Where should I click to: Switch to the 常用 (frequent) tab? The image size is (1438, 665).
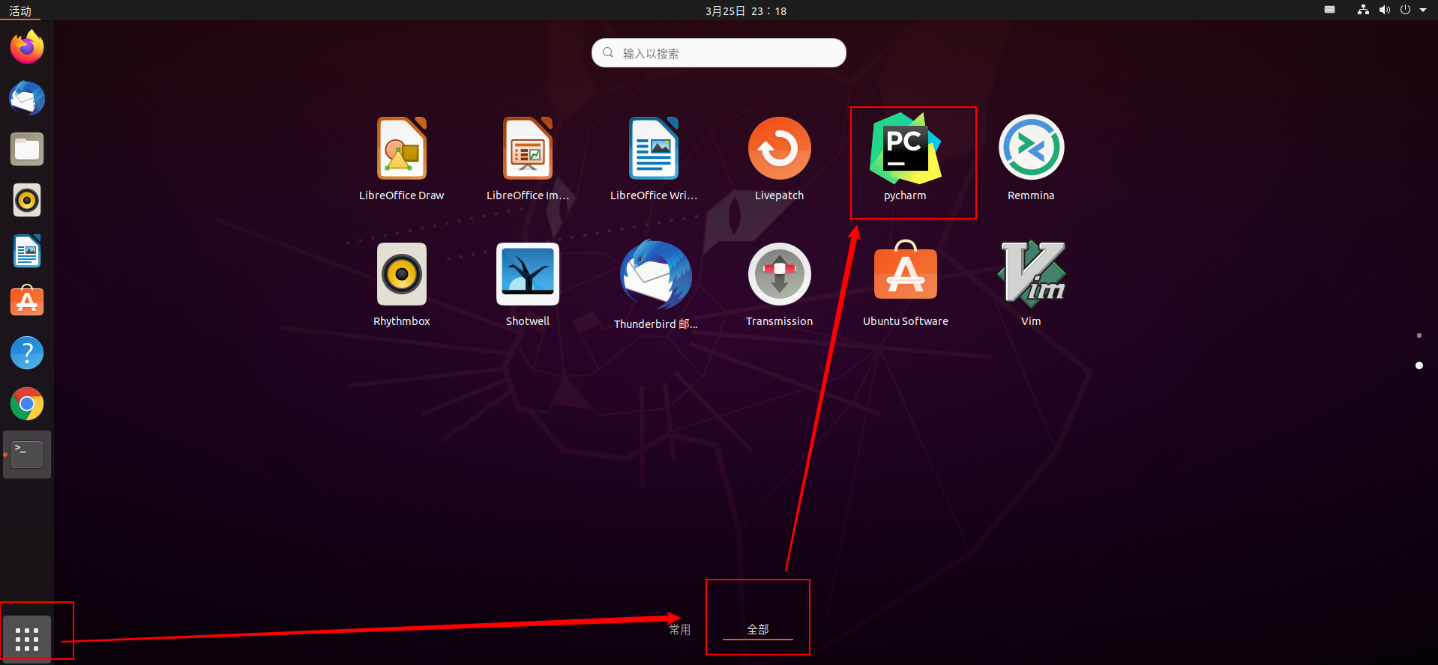click(x=680, y=629)
